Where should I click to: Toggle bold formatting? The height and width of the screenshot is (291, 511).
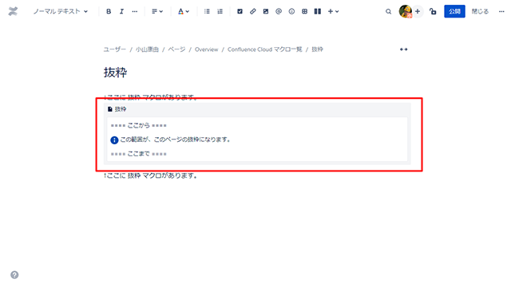click(x=109, y=11)
